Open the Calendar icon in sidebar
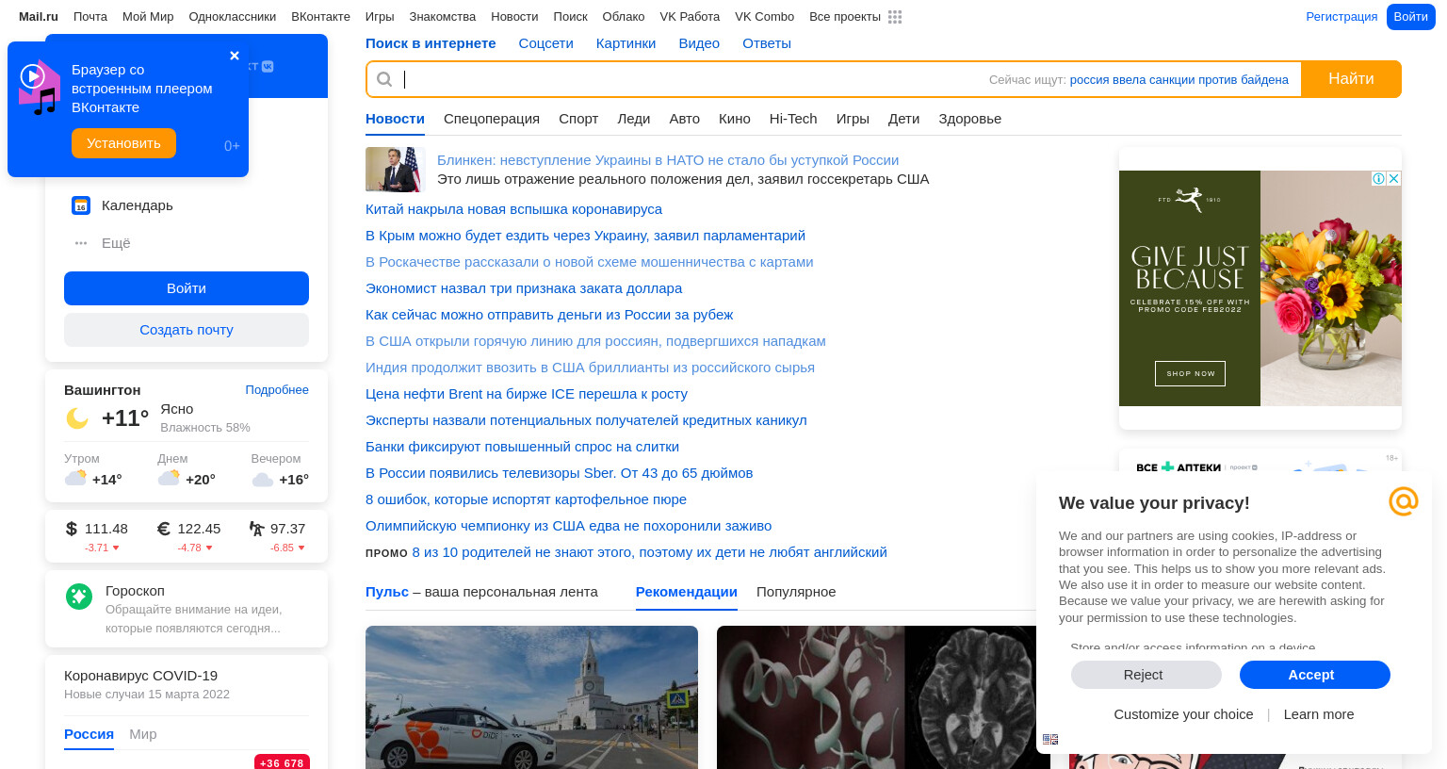Viewport: 1447px width, 769px height. 81,205
